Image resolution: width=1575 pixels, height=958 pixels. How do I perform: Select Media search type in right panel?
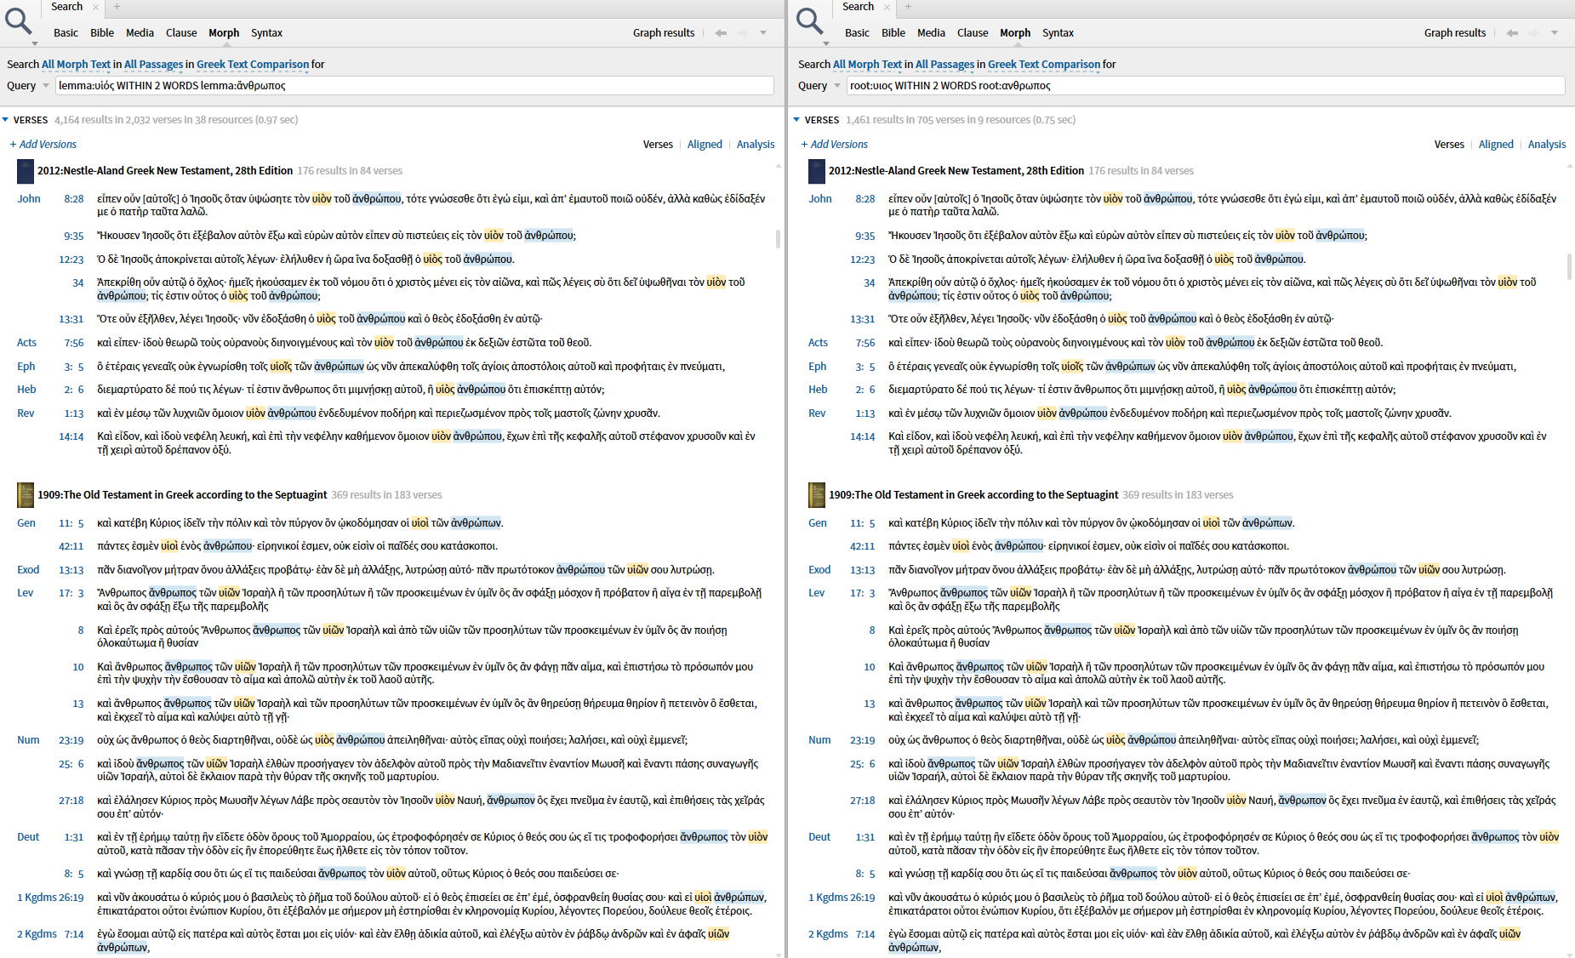pos(931,33)
